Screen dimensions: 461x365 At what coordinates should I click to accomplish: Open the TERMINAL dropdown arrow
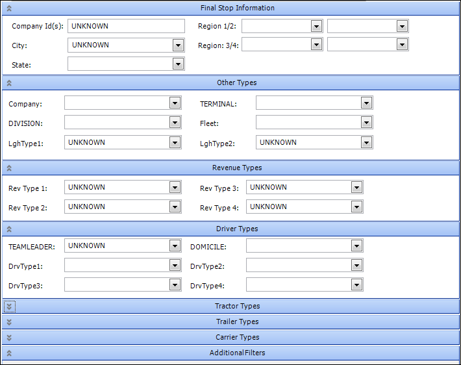(x=366, y=103)
